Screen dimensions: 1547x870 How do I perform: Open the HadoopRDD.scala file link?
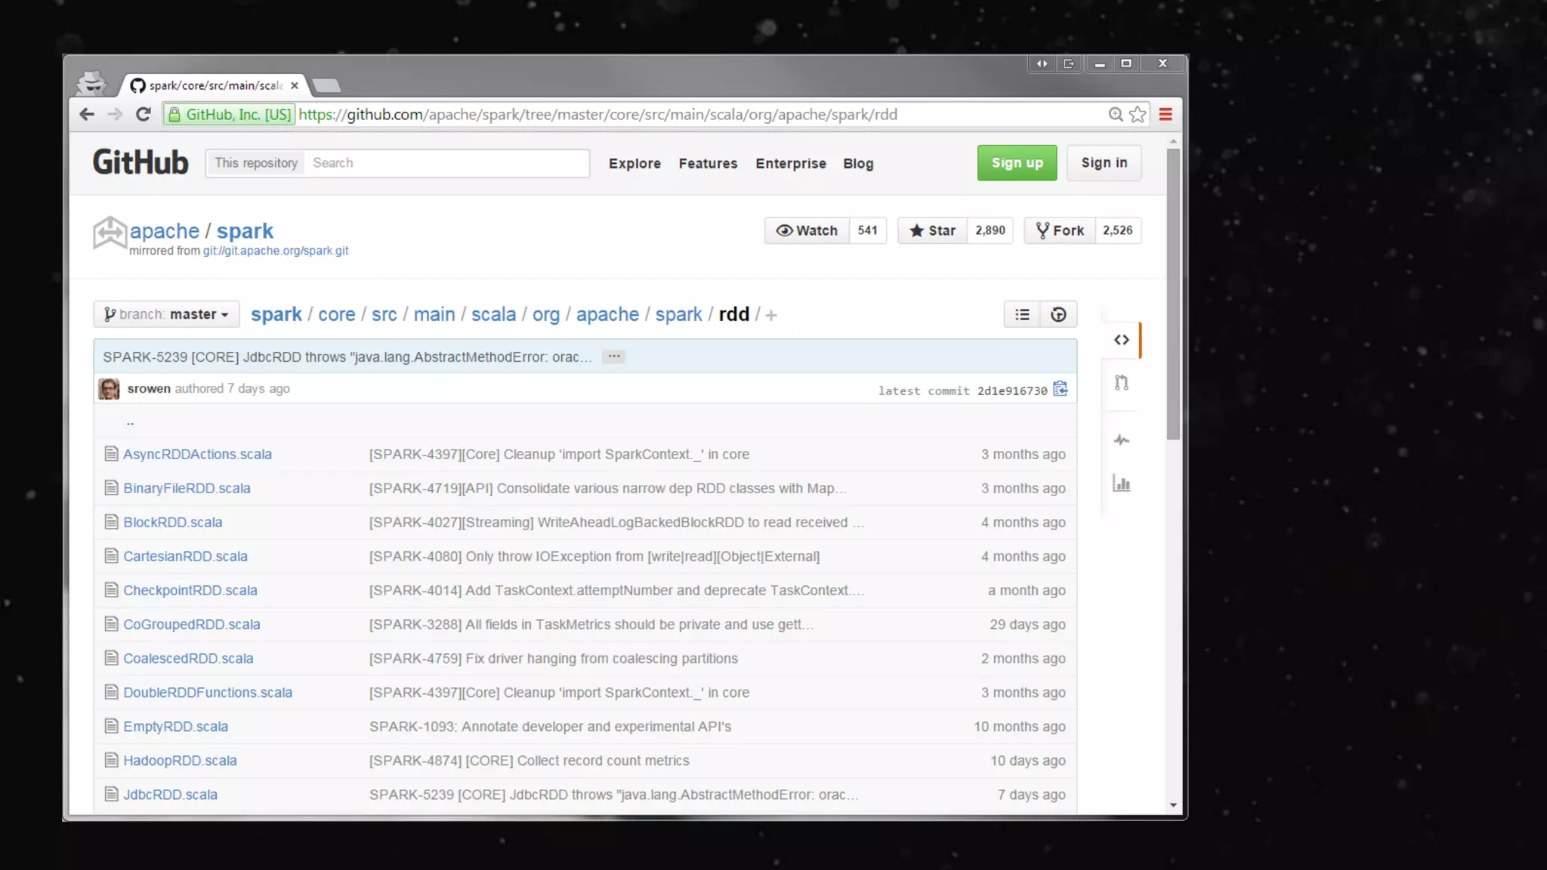pos(180,760)
